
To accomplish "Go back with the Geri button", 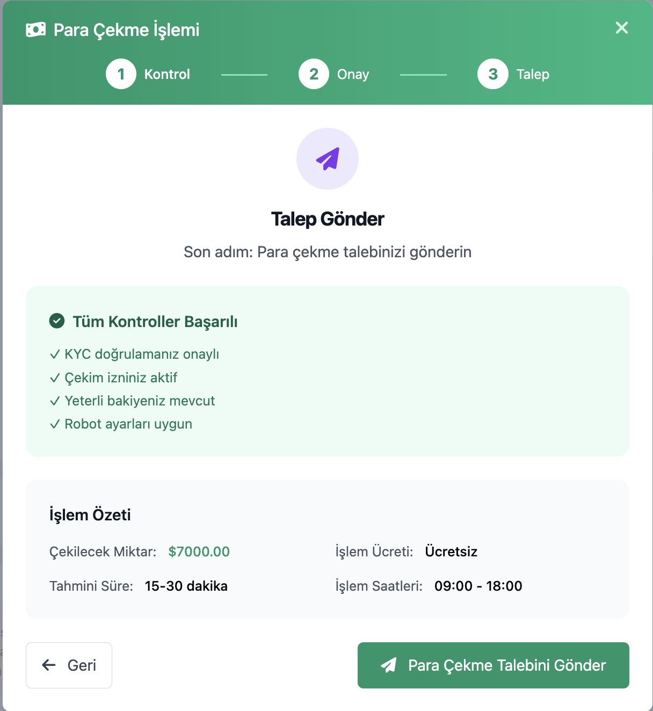I will point(69,665).
